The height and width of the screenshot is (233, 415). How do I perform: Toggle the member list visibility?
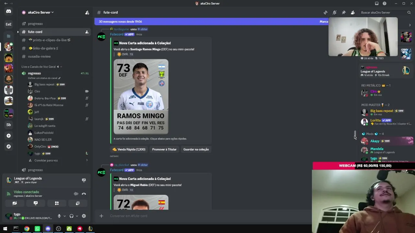pos(353,13)
